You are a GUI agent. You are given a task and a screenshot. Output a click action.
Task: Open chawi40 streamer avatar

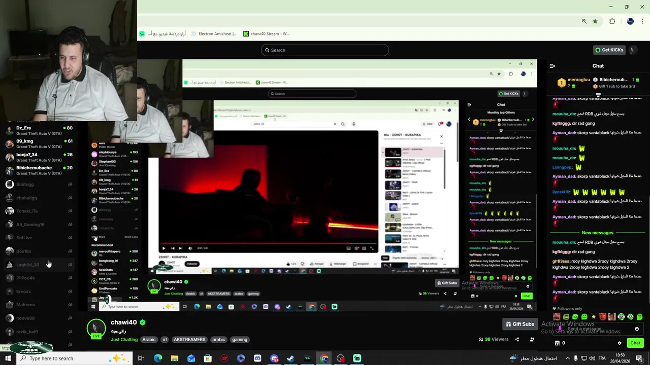[x=96, y=328]
